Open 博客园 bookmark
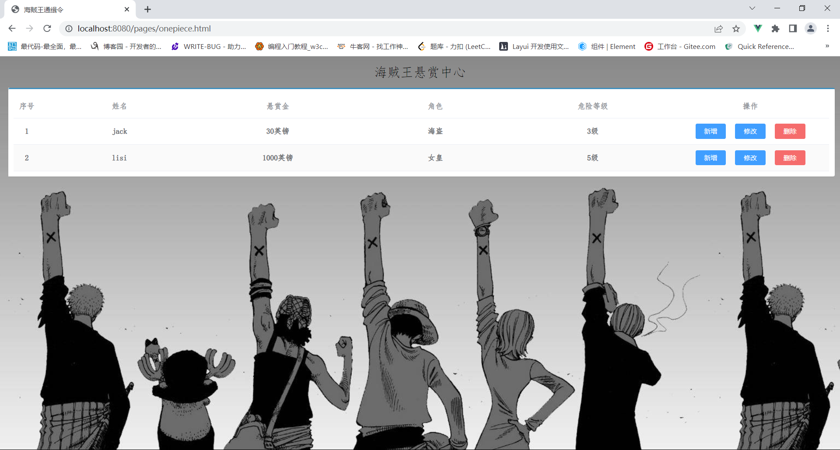The image size is (840, 450). pos(126,46)
